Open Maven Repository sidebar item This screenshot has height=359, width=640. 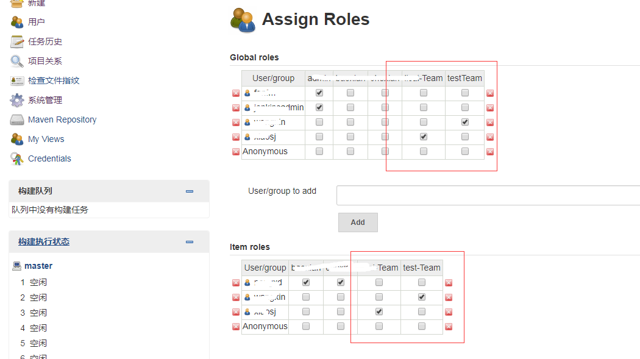(62, 119)
